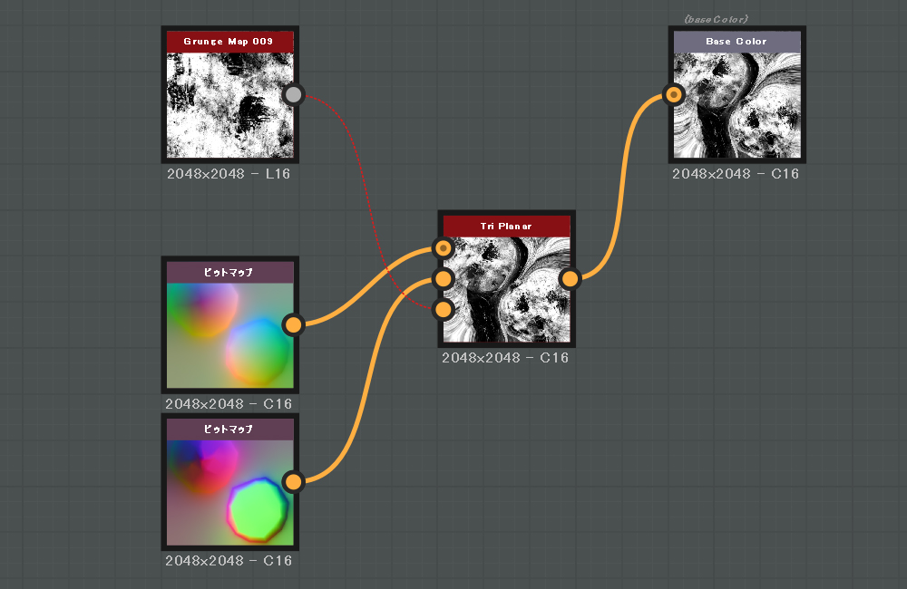This screenshot has width=907, height=589.
Task: Click the C16 size label under the green polygon bitmap
Action: pyautogui.click(x=229, y=561)
